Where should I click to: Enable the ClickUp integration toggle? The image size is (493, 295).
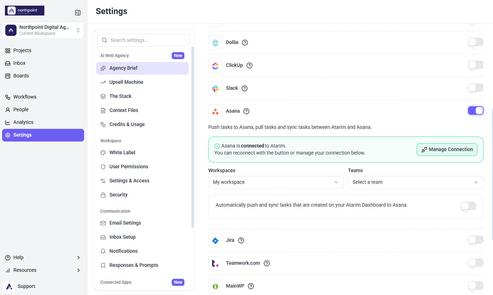[x=476, y=65]
